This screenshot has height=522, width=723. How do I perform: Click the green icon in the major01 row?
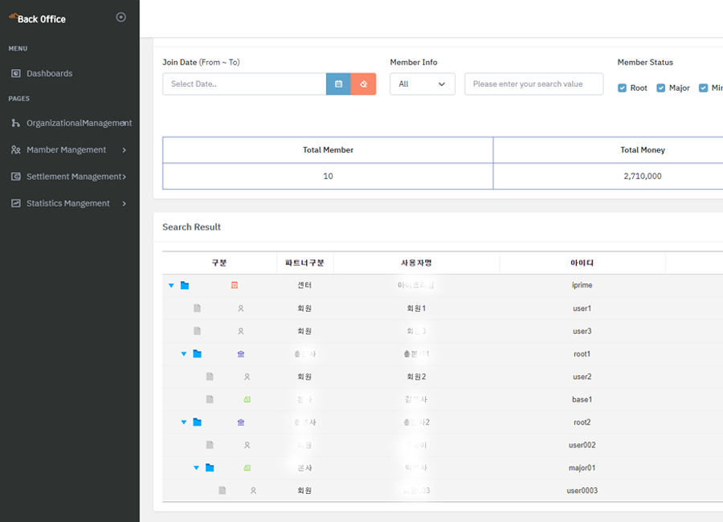tap(247, 467)
